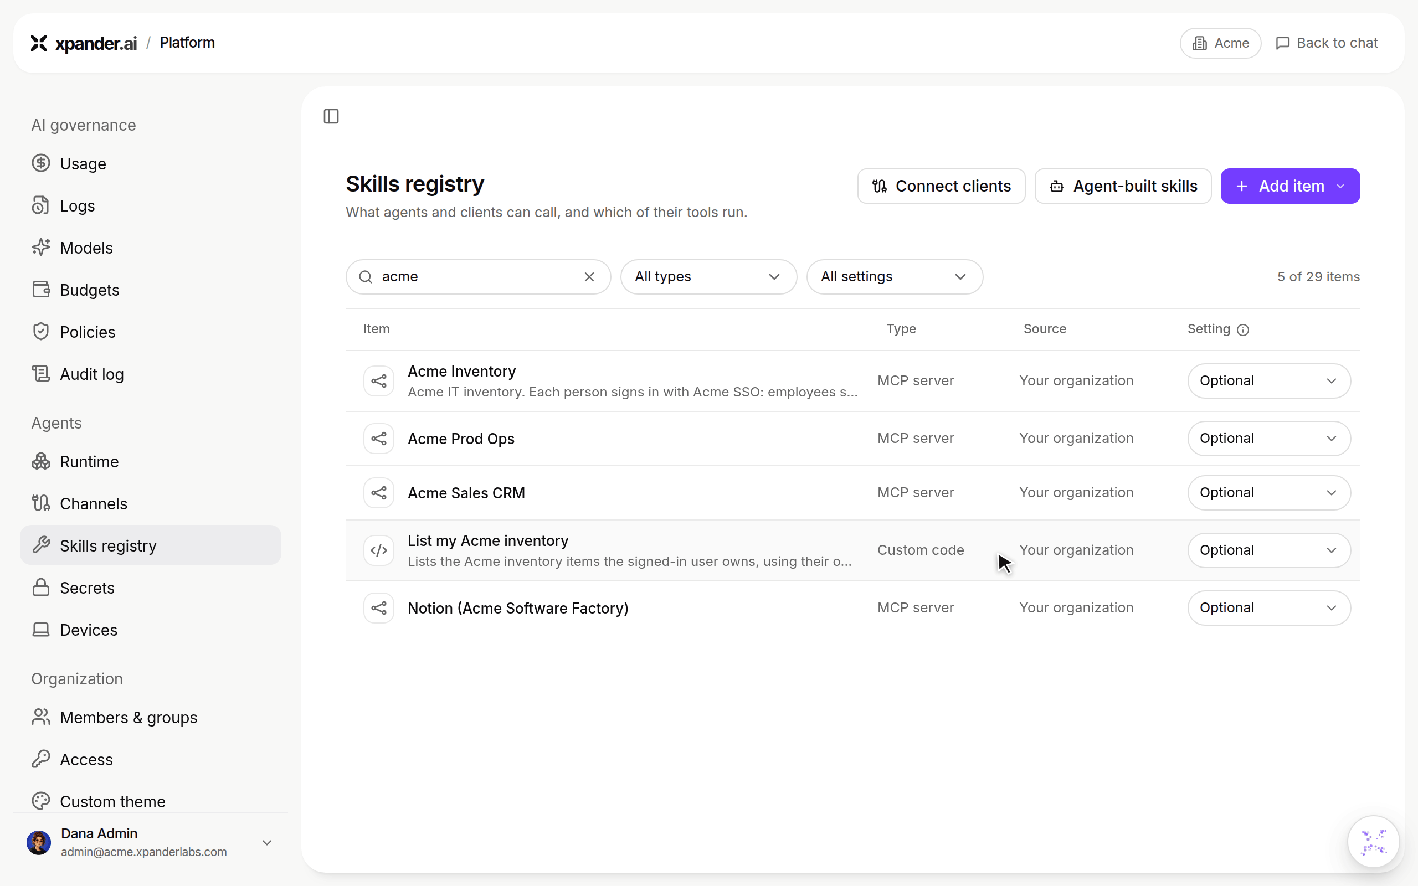Open Custom theme page
The width and height of the screenshot is (1418, 886).
point(151,801)
